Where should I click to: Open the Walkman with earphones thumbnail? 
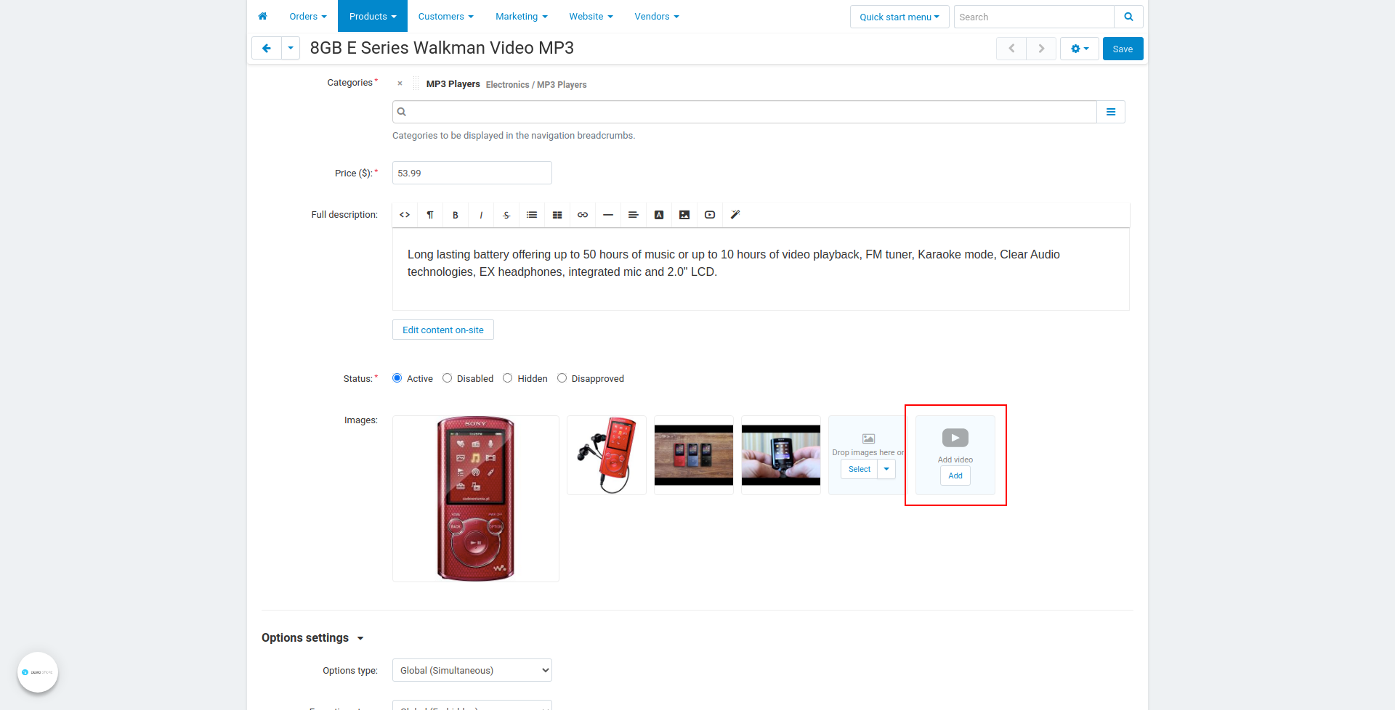[x=607, y=455]
